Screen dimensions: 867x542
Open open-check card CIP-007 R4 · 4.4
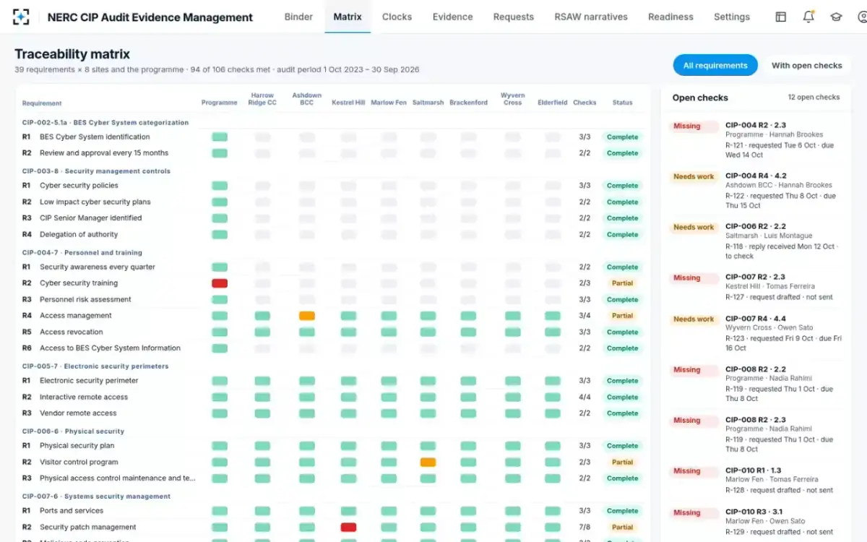coord(756,333)
